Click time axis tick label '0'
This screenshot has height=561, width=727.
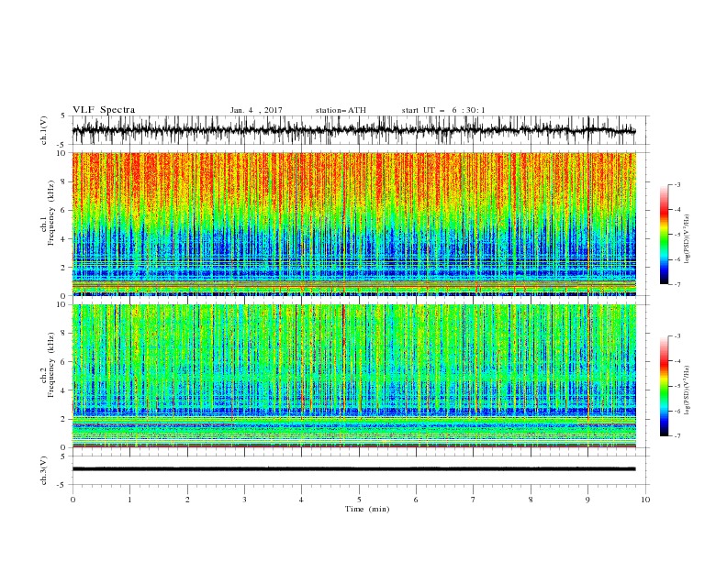73,500
